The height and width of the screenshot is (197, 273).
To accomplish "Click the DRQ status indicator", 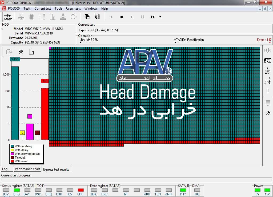I will [49, 190].
